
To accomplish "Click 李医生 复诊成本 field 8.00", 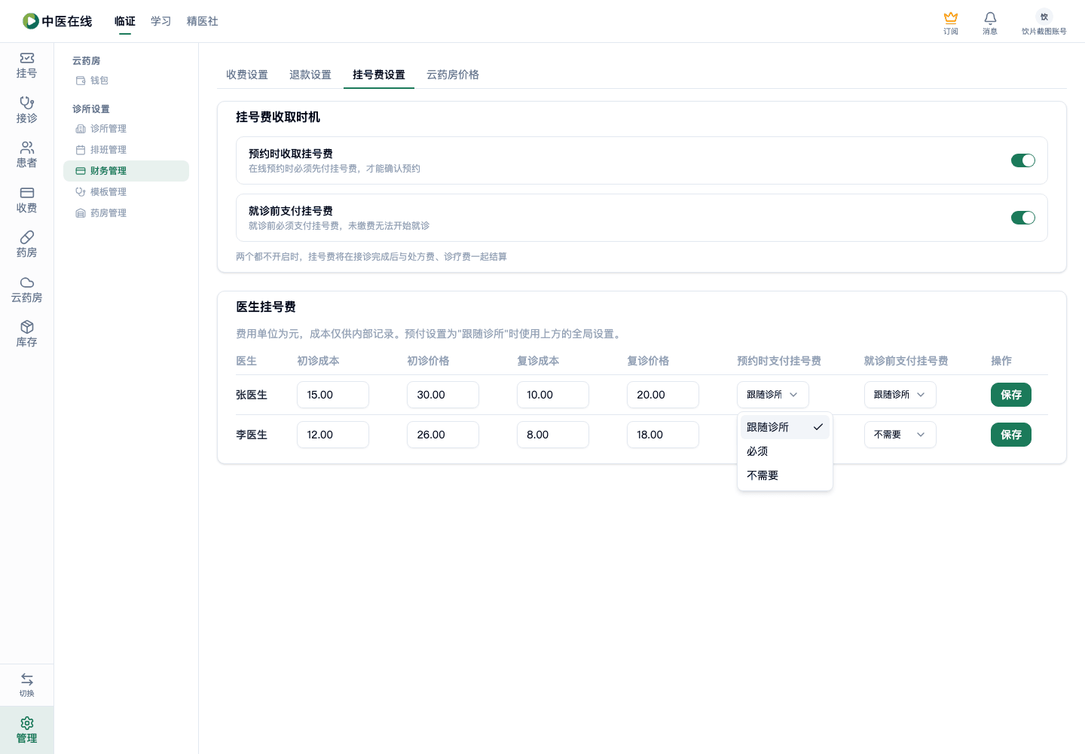I will coord(553,435).
